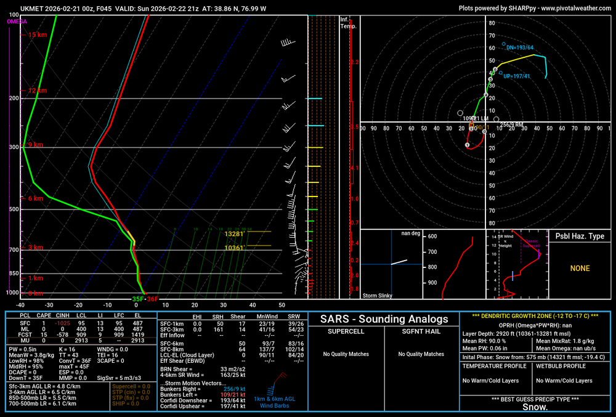Select the 10361' dendritic layer base marker
Viewport: 616px width, 417px height.
pyautogui.click(x=235, y=248)
